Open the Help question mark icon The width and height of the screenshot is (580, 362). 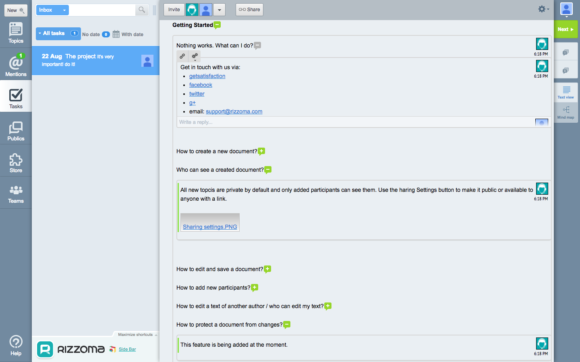[16, 346]
